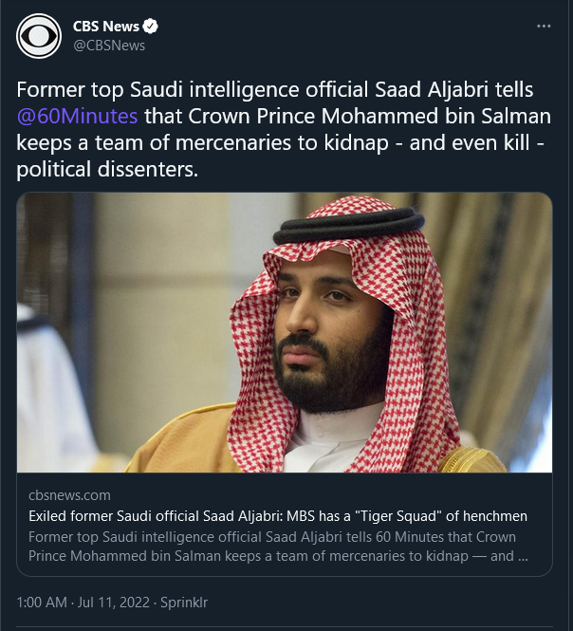Click the verified badge beside CBS News
This screenshot has height=631, width=573.
149,27
